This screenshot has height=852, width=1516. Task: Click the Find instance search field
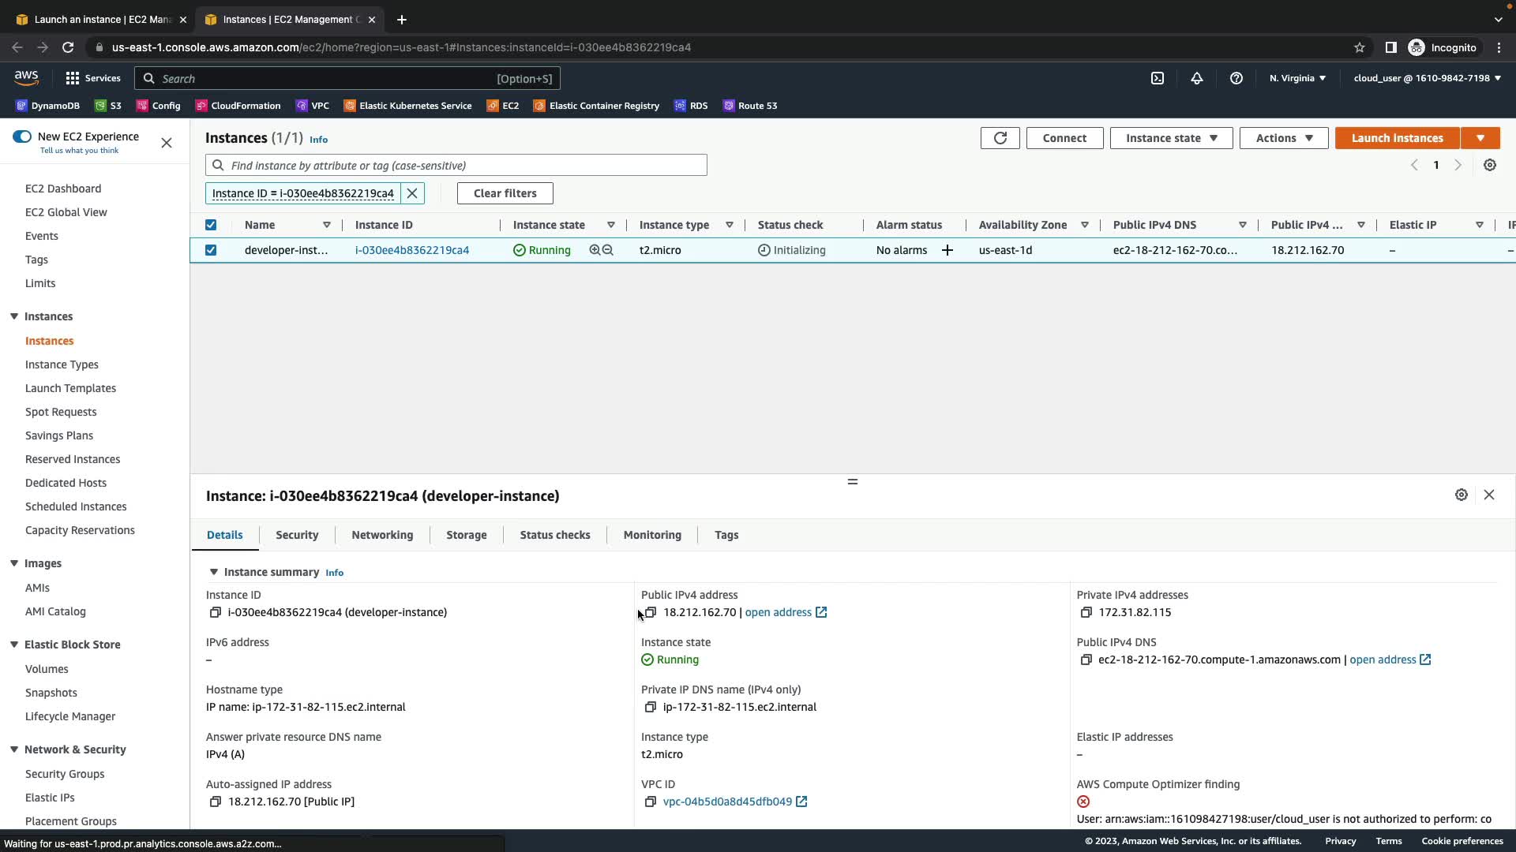[x=466, y=166]
